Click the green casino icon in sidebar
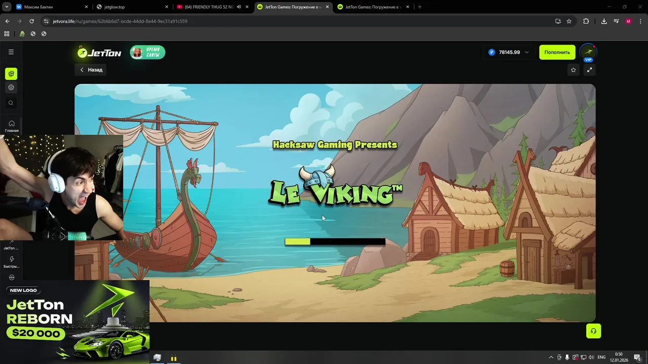This screenshot has height=364, width=648. (11, 74)
